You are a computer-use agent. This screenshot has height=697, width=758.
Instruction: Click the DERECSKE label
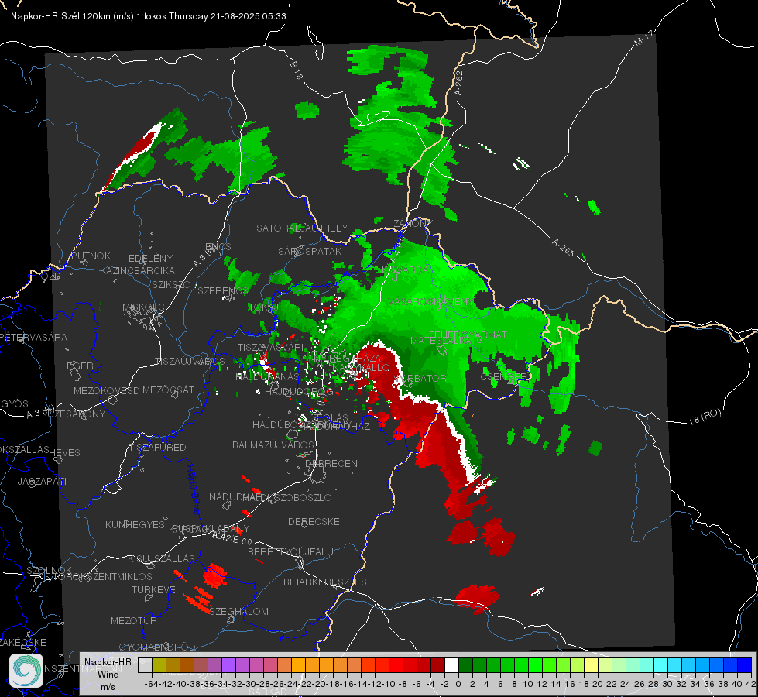tap(314, 522)
